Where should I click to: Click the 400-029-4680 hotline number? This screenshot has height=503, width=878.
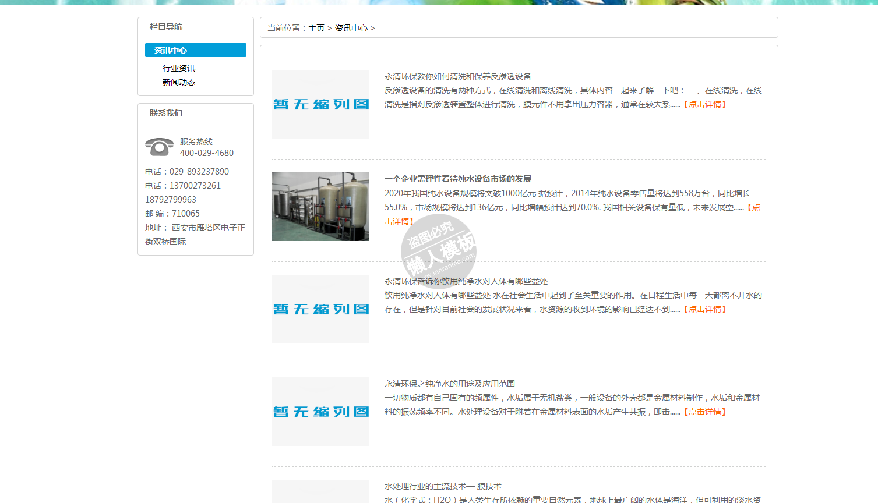[207, 153]
